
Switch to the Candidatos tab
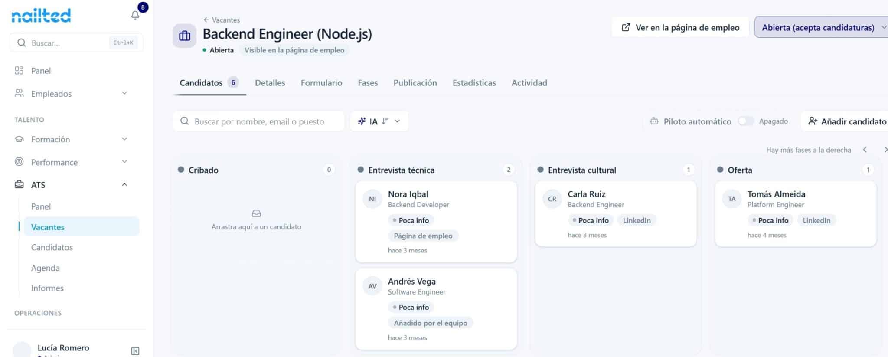click(209, 82)
